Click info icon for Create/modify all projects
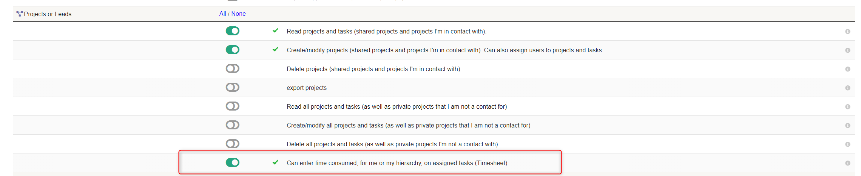 coord(848,126)
